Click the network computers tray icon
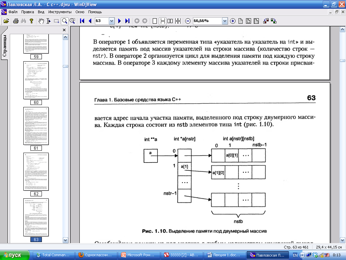The height and width of the screenshot is (260, 346). [x=309, y=255]
